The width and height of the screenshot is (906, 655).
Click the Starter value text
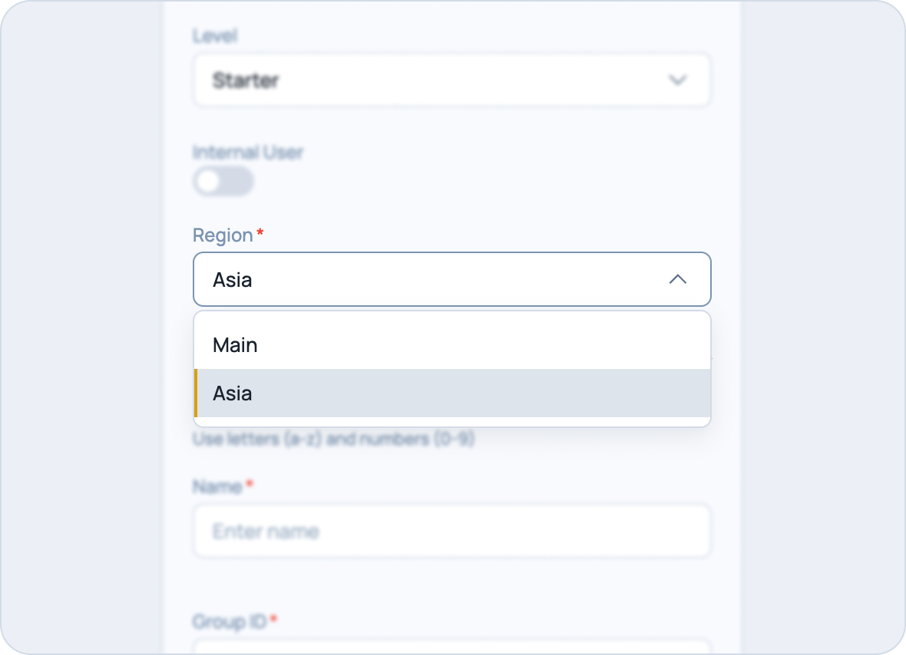(x=246, y=81)
